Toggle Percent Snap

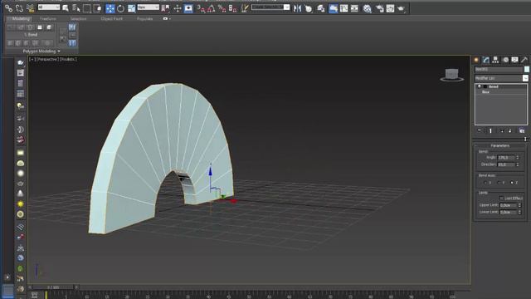pos(222,8)
